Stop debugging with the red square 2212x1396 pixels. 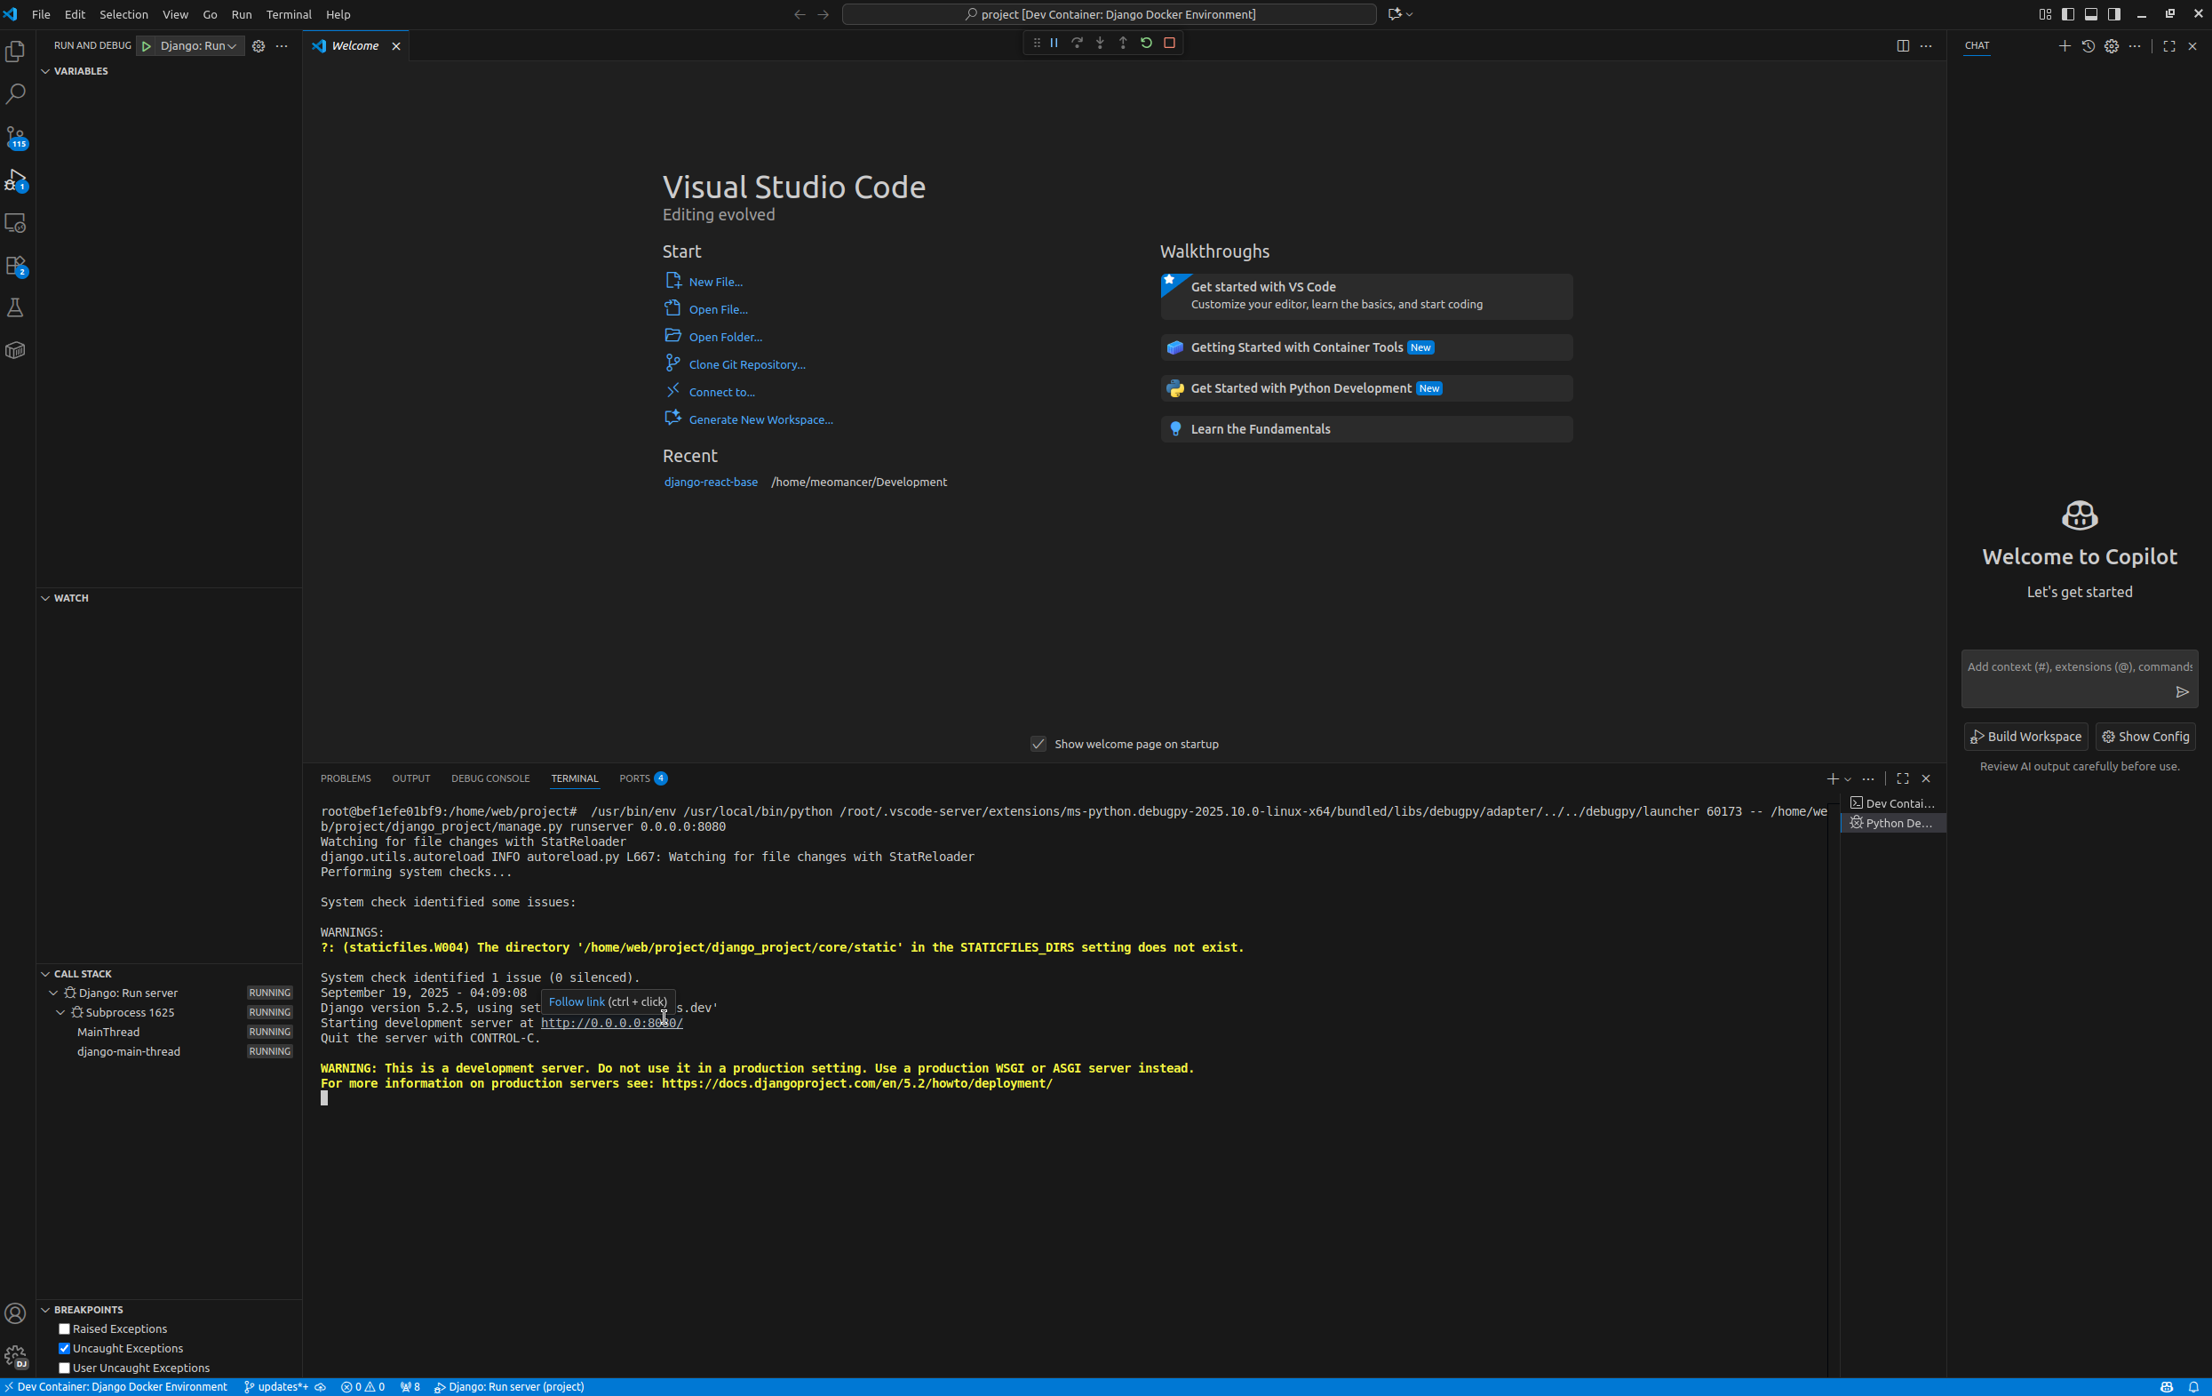(x=1168, y=44)
